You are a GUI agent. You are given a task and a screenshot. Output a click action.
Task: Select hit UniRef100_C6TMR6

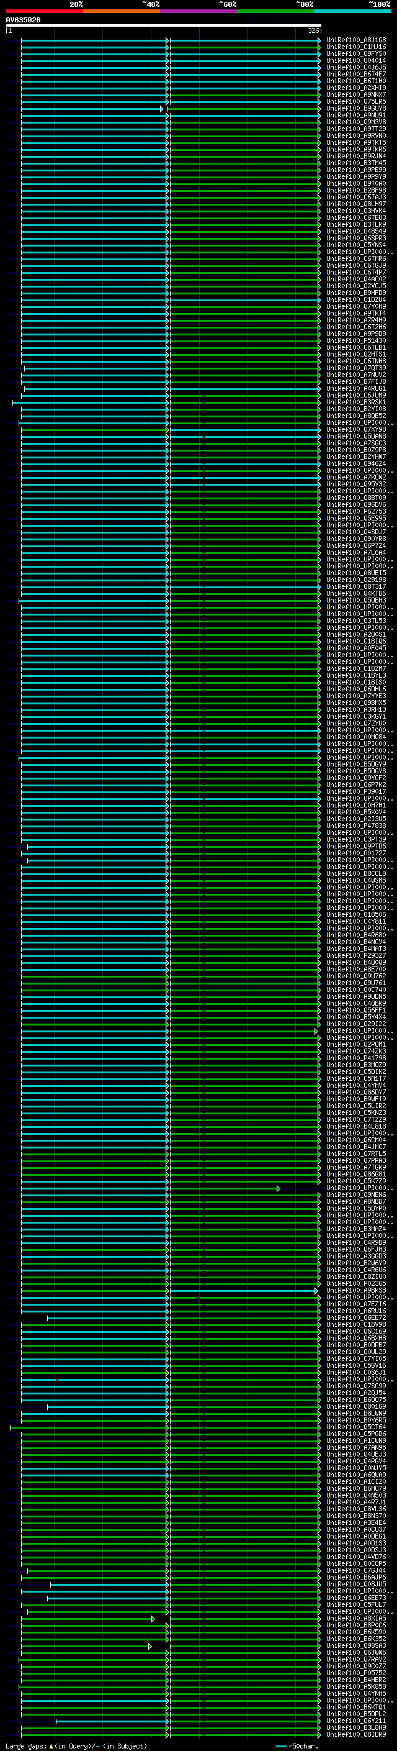[x=356, y=259]
